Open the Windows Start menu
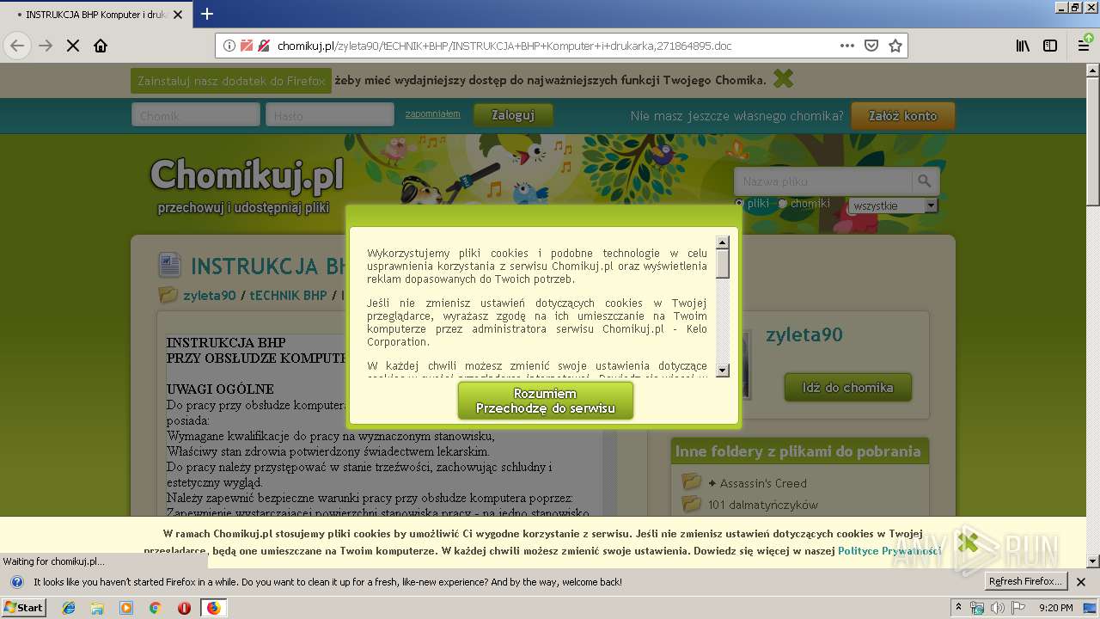Viewport: 1100px width, 619px height. pyautogui.click(x=23, y=608)
